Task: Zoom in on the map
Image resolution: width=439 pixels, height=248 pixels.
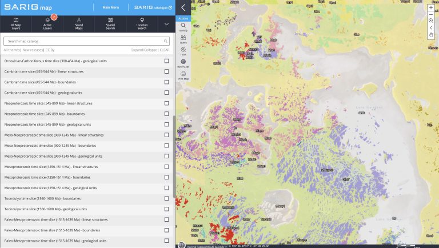Action: 431,9
